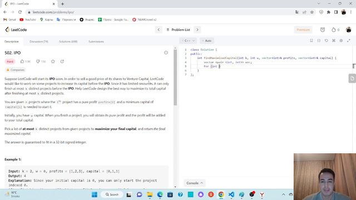Switch to the Discussion tab

[39, 42]
